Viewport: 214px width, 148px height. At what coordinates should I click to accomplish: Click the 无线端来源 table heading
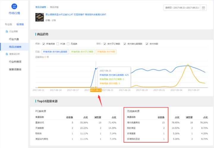click(x=133, y=111)
